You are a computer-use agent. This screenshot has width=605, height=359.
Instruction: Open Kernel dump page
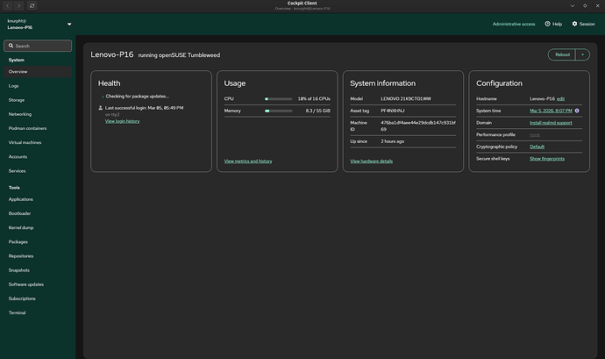tap(38, 227)
